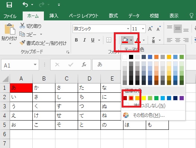This screenshot has width=196, height=148.
Task: Click the Save disk icon
Action: point(9,5)
